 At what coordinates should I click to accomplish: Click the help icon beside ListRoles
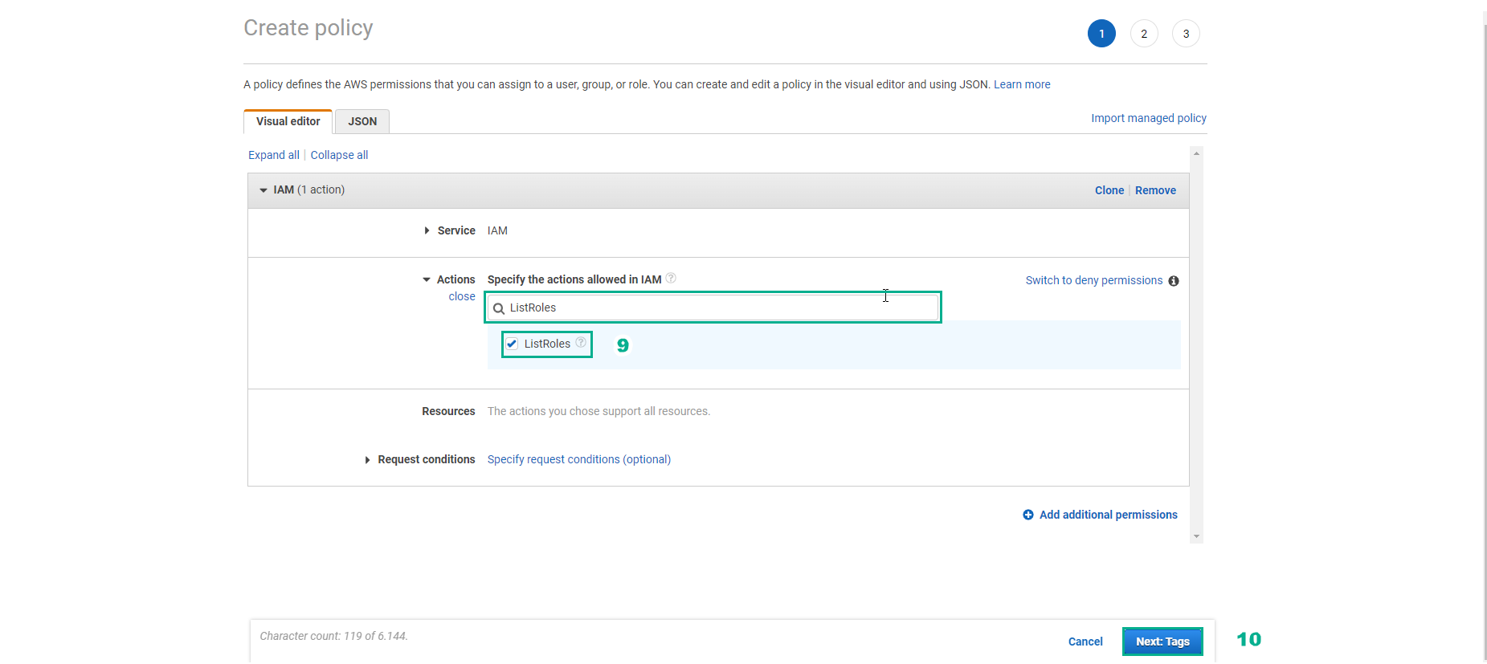(x=581, y=343)
